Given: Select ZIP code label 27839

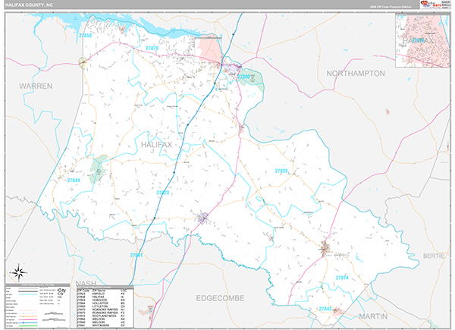Looking at the screenshot, I should tap(280, 171).
